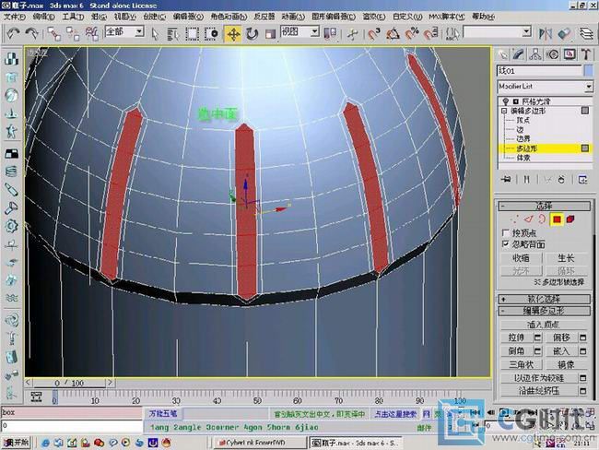Open the 文件(F) menu

15,17
